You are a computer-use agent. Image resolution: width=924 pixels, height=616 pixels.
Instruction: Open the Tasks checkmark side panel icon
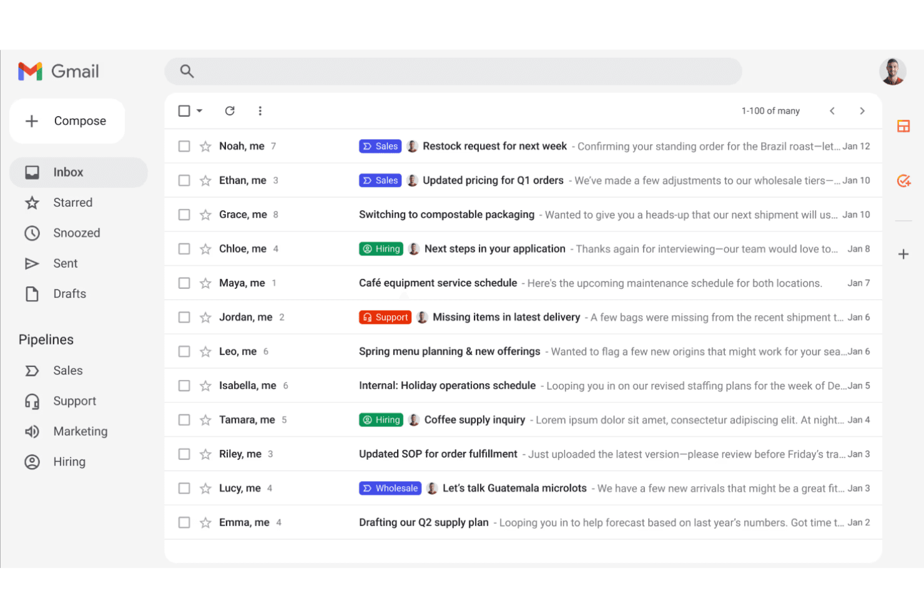pos(903,181)
